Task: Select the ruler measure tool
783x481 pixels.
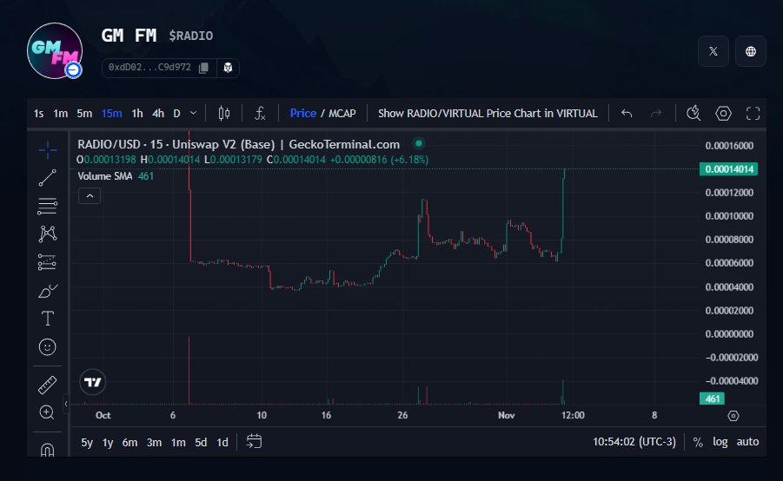Action: [48, 385]
